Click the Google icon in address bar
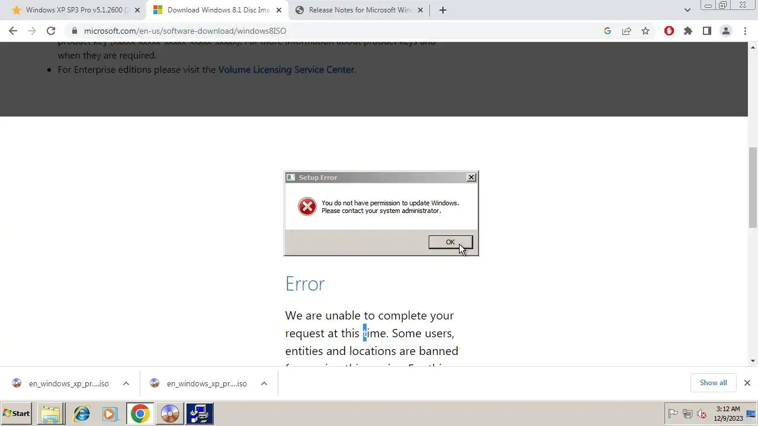 click(608, 31)
